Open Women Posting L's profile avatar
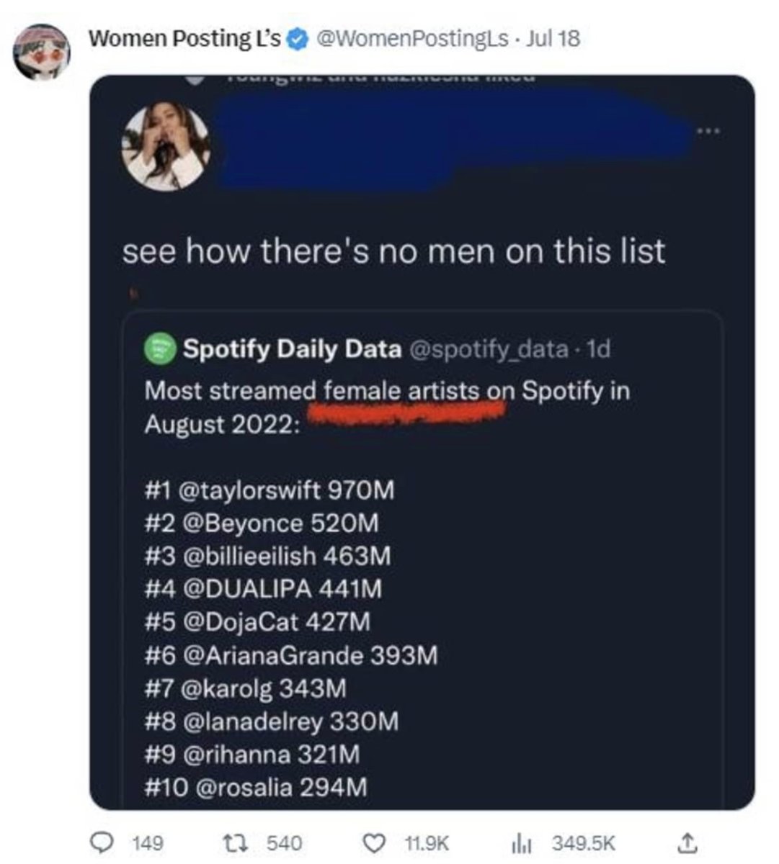This screenshot has width=779, height=864. [43, 50]
